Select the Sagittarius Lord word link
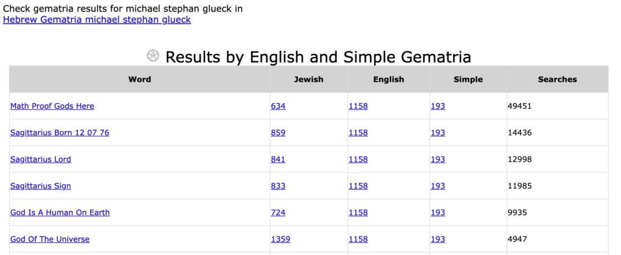This screenshot has height=255, width=621. coord(41,159)
